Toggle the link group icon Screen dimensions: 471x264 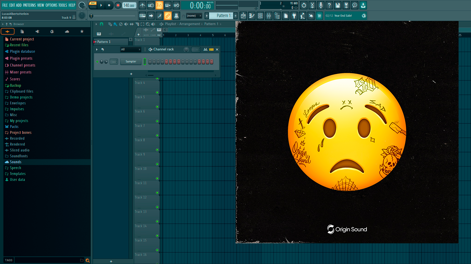[168, 15]
